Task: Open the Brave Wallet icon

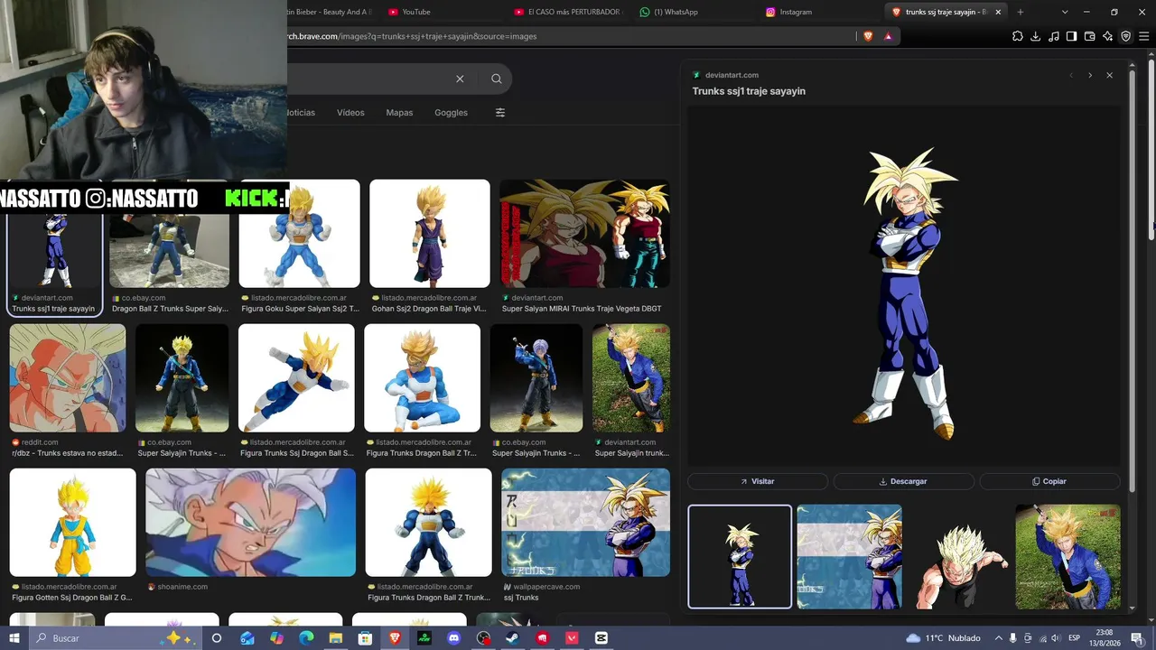Action: (1089, 36)
